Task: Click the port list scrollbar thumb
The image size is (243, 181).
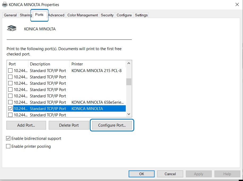Action: [129, 82]
